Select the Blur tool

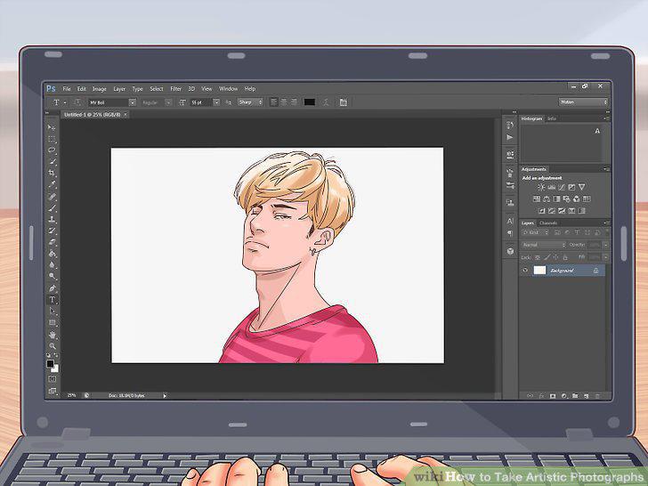(52, 265)
